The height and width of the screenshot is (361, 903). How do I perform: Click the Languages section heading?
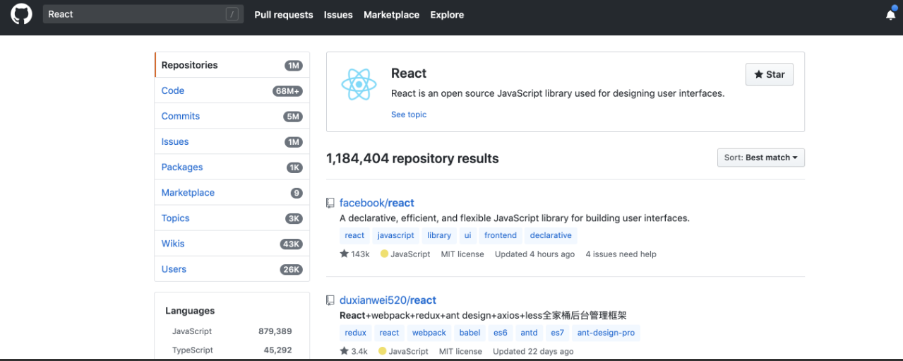[x=190, y=311]
